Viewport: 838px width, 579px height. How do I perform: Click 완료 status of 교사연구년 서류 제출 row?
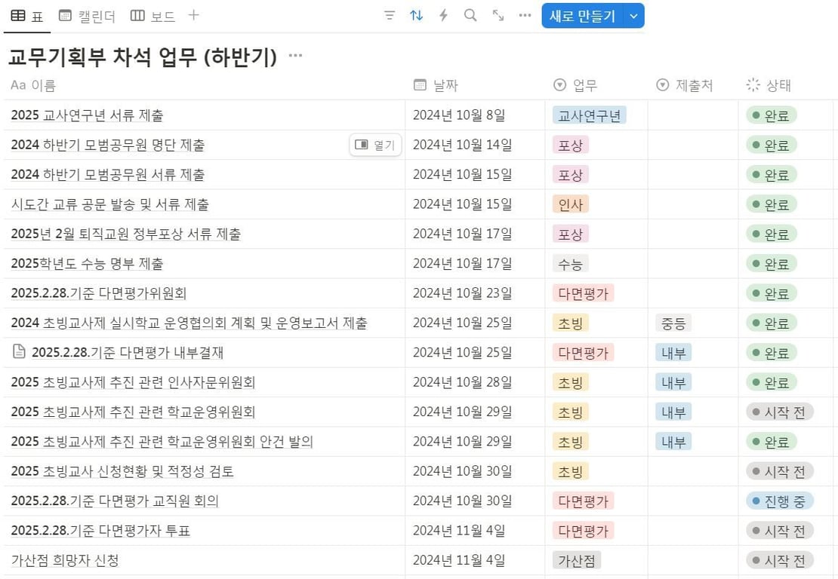pyautogui.click(x=772, y=115)
